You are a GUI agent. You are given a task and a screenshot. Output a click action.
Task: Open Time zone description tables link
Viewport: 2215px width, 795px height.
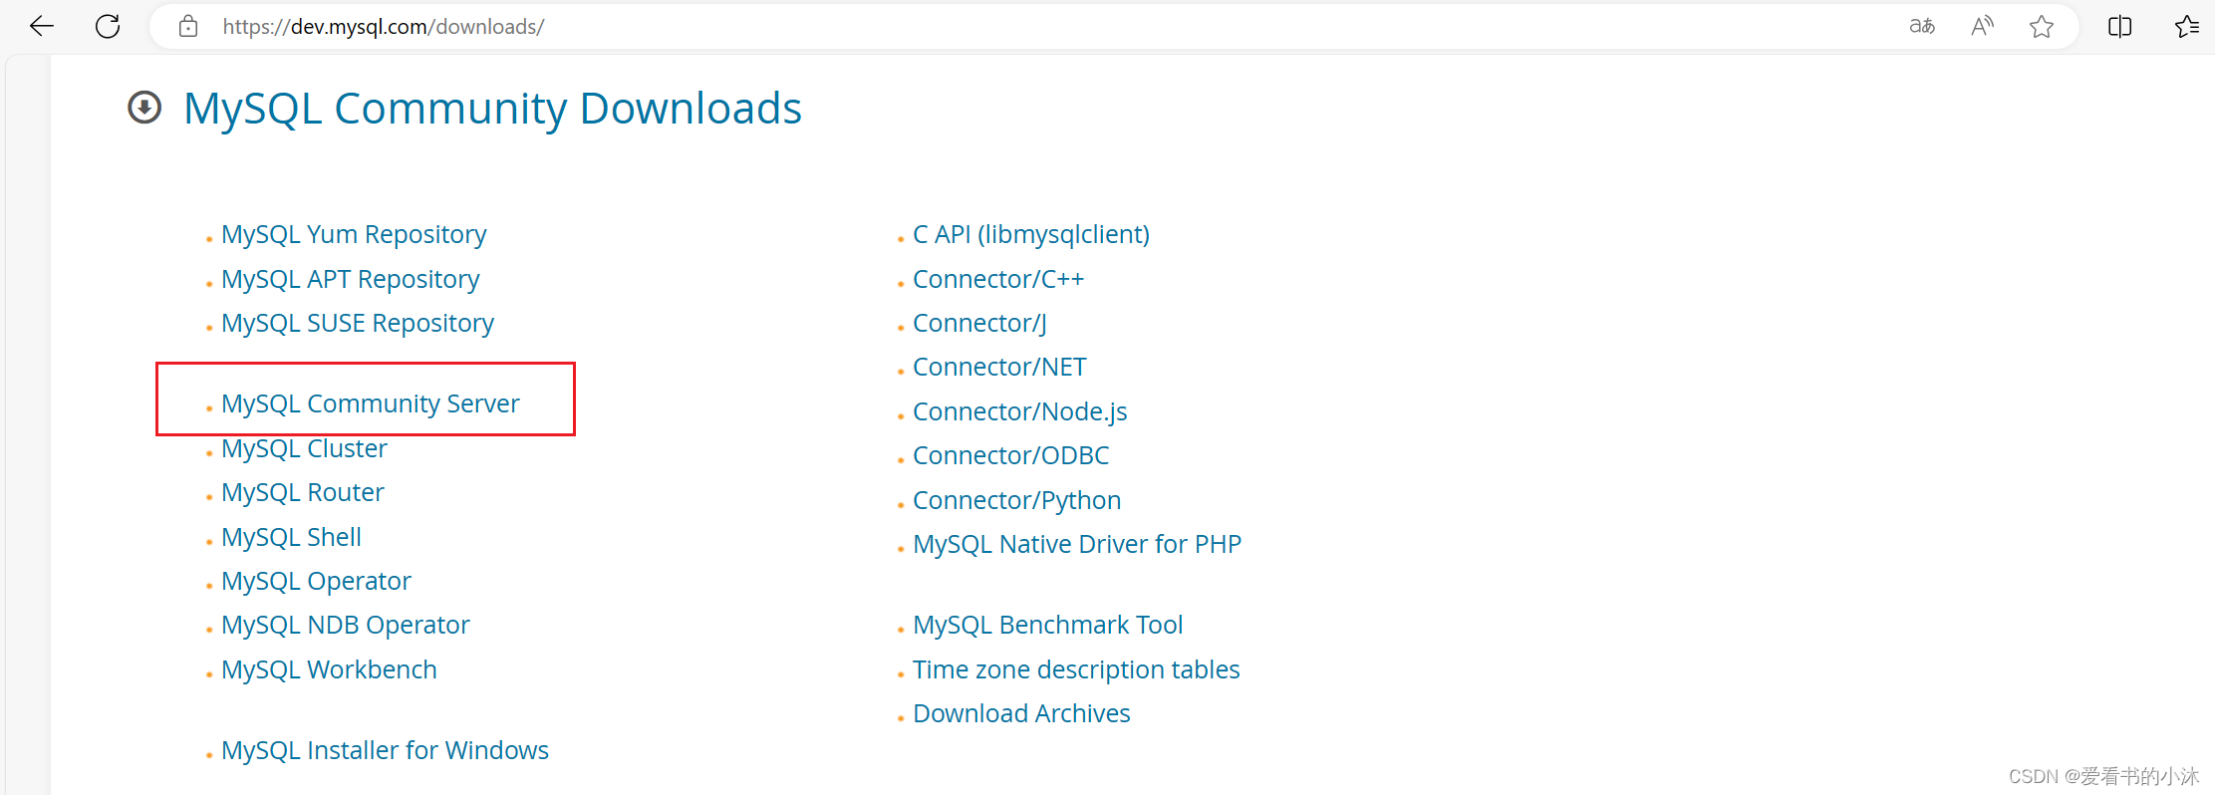[x=1076, y=669]
